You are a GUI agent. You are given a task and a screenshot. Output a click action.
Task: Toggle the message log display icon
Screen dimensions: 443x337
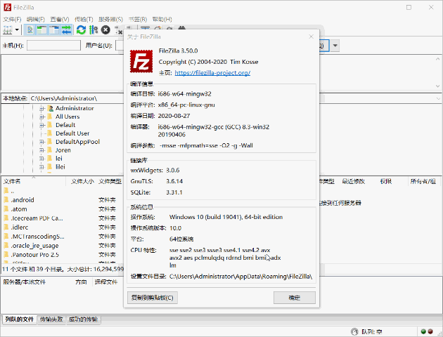pyautogui.click(x=30, y=29)
